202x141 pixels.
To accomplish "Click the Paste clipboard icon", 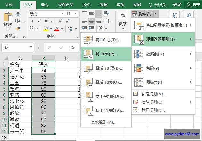I will pos(8,17).
